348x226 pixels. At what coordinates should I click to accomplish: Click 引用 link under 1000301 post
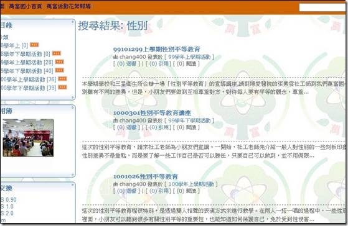159,127
